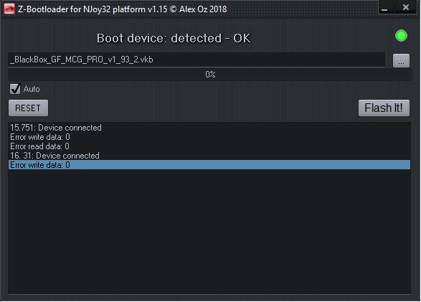Click "Boot device: detected - OK" status text
Viewport: 421px width, 302px height.
[x=174, y=38]
